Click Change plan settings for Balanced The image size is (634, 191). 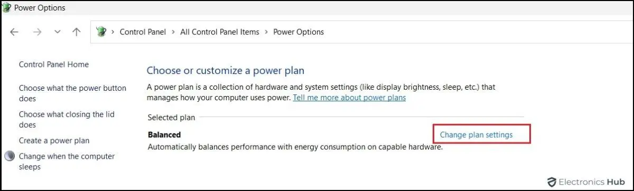point(476,135)
